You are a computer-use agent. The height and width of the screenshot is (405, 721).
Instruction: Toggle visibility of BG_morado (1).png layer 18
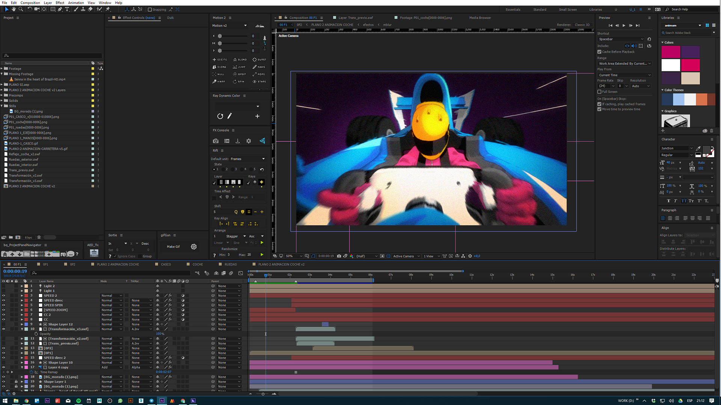click(4, 377)
